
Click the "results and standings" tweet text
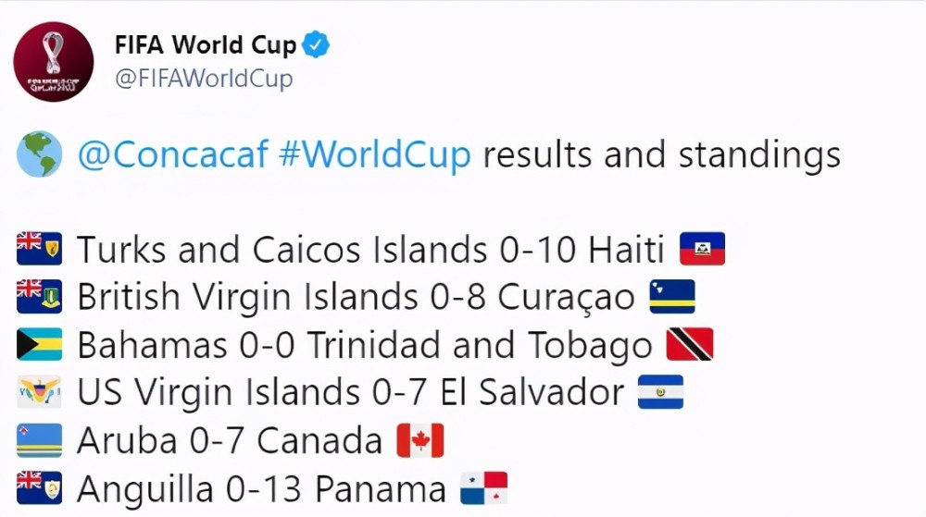[661, 155]
